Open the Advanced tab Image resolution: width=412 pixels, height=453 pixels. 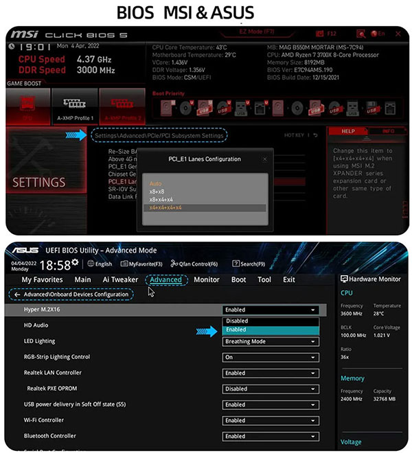(x=165, y=279)
